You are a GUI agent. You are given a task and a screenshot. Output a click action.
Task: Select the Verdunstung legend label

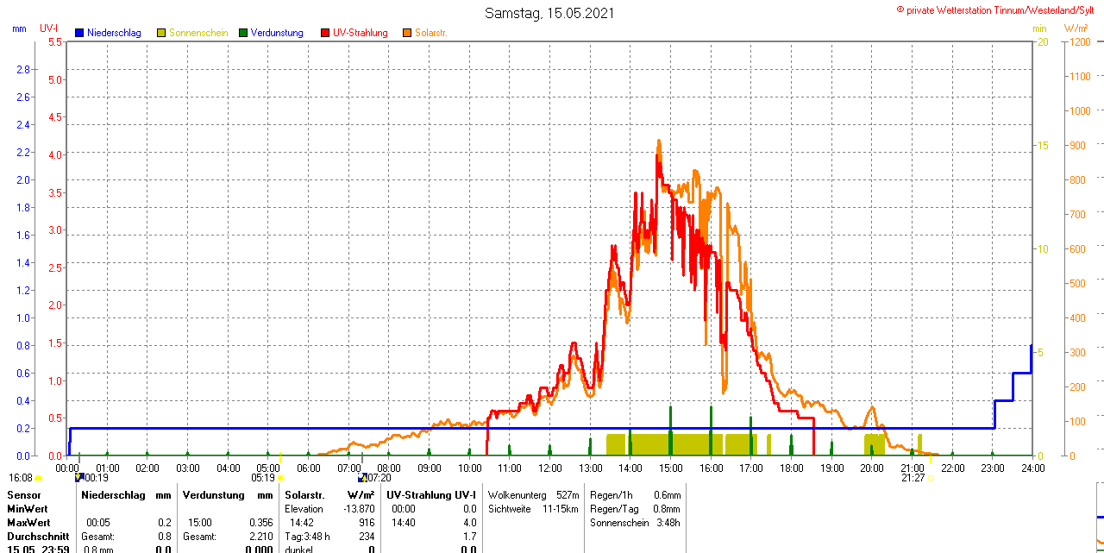[x=278, y=33]
